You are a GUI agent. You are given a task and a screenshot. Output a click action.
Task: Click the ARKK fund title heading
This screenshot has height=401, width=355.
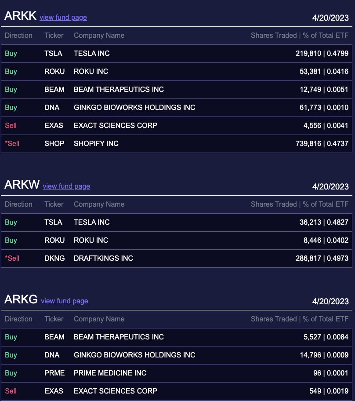pyautogui.click(x=20, y=16)
